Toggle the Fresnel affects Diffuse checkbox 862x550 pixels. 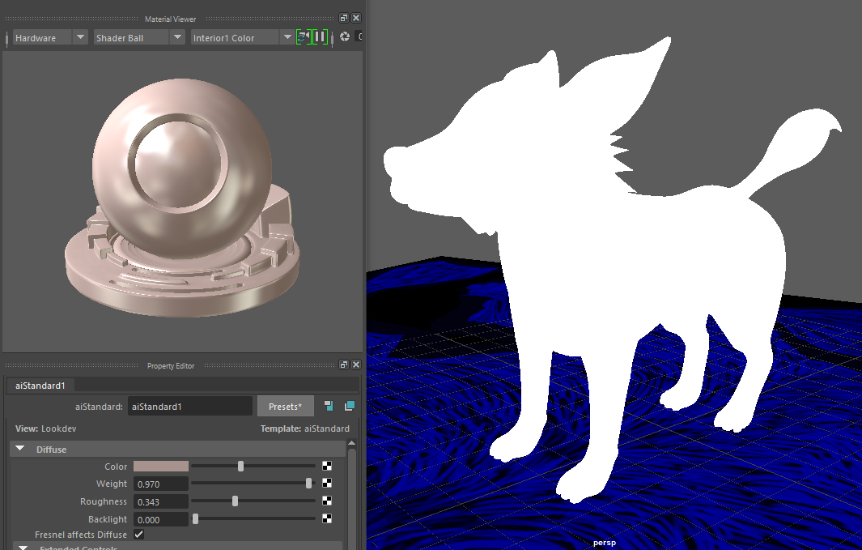[x=140, y=535]
